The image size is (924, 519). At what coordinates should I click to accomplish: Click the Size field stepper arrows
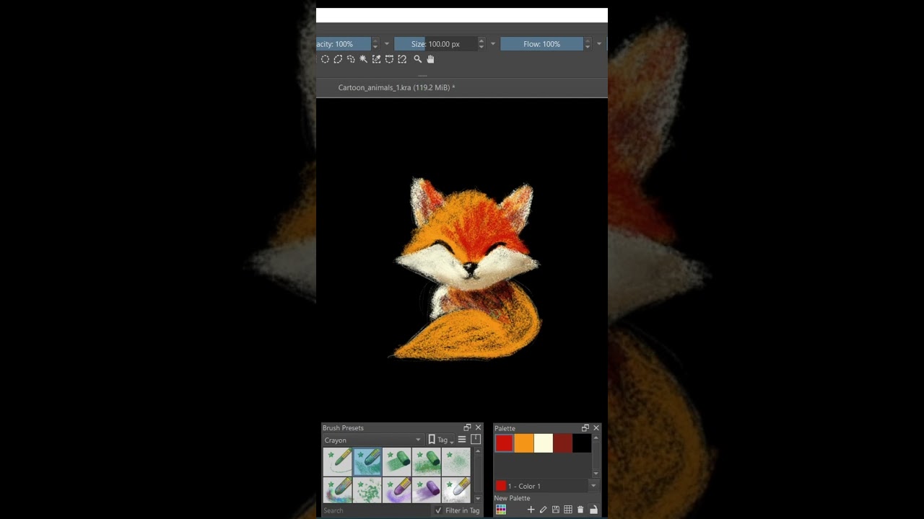(481, 44)
